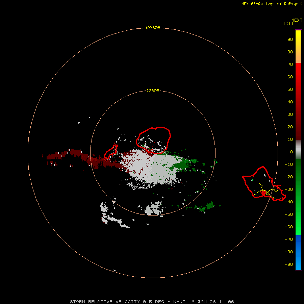Click the -10 value on velocity scale
The image size is (304, 304).
[x=289, y=164]
